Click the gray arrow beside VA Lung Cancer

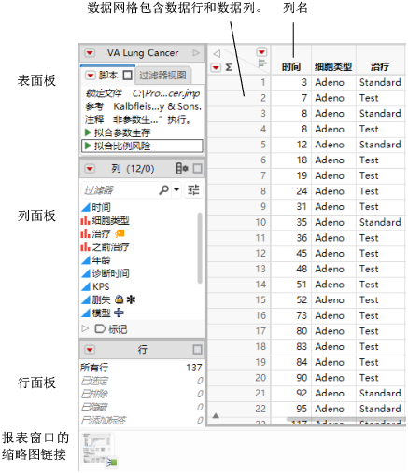point(196,53)
